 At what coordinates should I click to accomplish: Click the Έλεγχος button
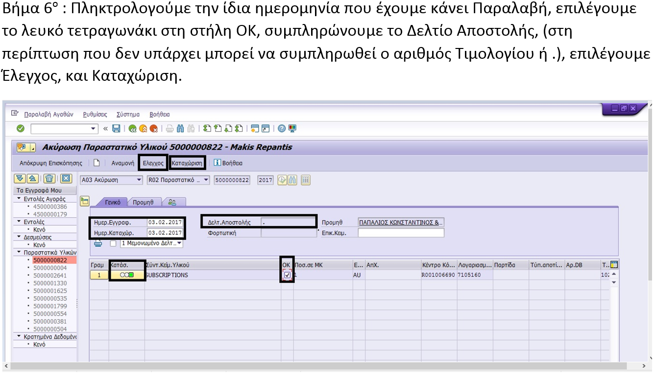(x=153, y=163)
